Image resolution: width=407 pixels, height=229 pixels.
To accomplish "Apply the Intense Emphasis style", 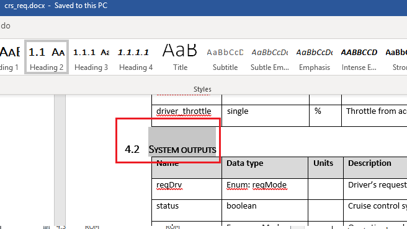I will [x=359, y=57].
